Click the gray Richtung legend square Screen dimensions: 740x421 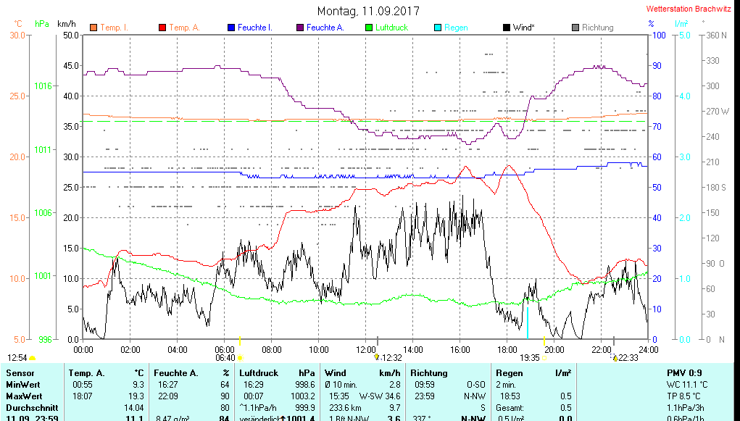click(x=575, y=28)
